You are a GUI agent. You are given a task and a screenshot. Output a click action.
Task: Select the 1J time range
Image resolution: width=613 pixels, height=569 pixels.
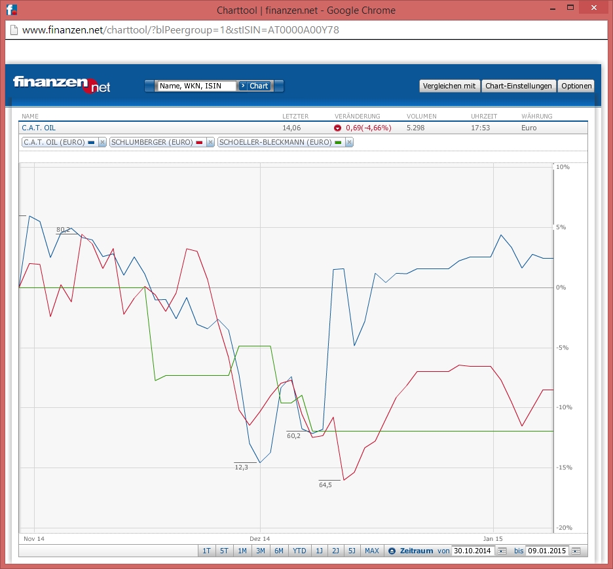pos(320,551)
